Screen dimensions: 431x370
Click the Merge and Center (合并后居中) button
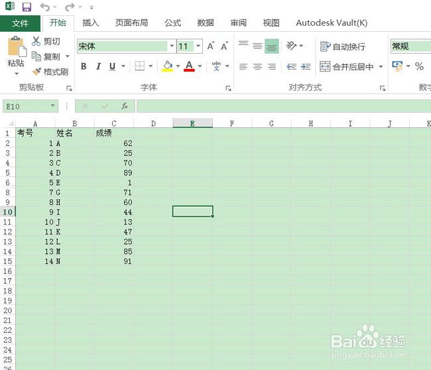[347, 67]
